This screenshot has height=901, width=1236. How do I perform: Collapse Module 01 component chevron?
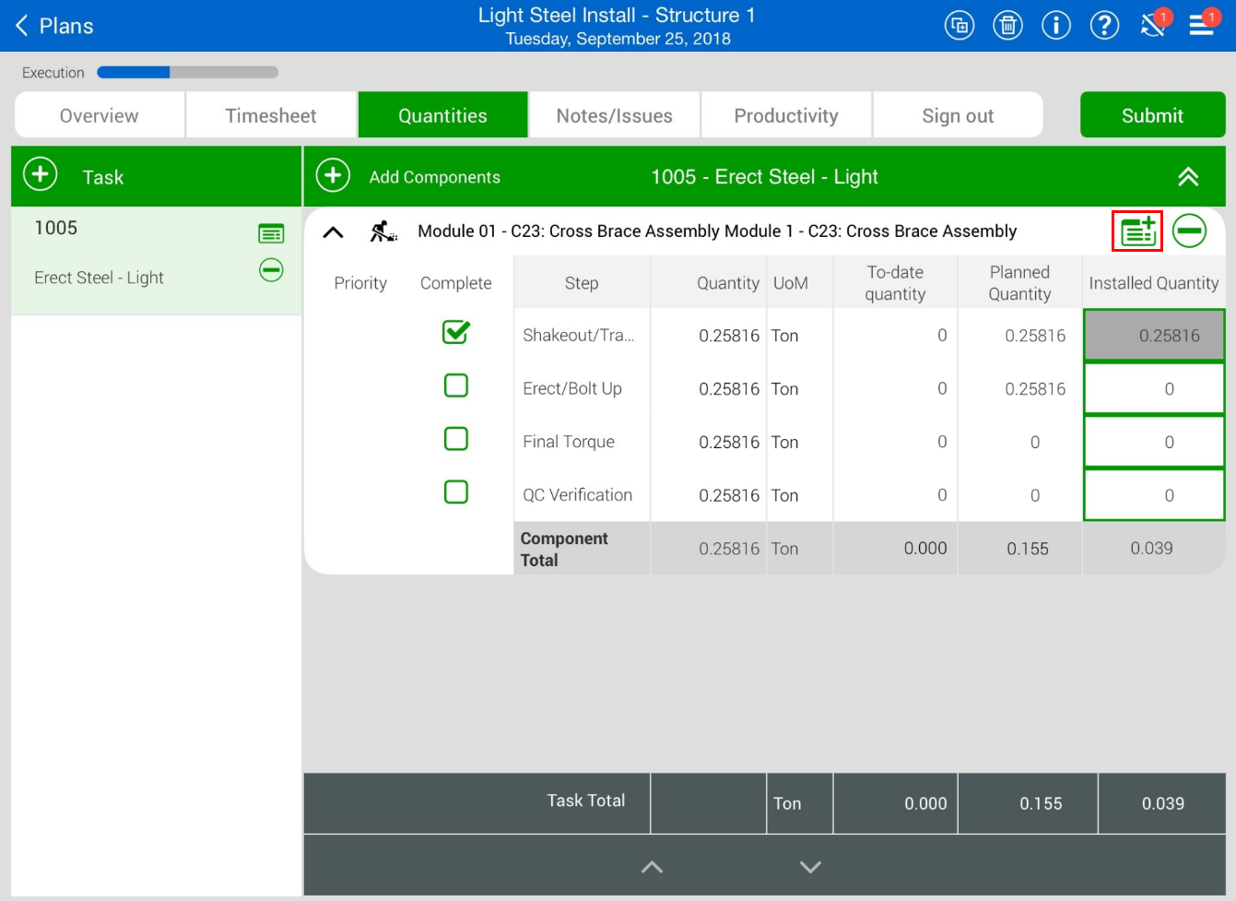point(333,232)
